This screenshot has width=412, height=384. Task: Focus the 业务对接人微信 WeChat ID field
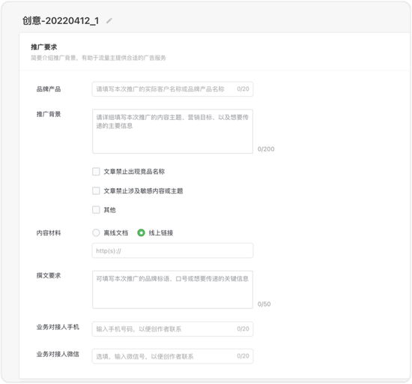172,356
